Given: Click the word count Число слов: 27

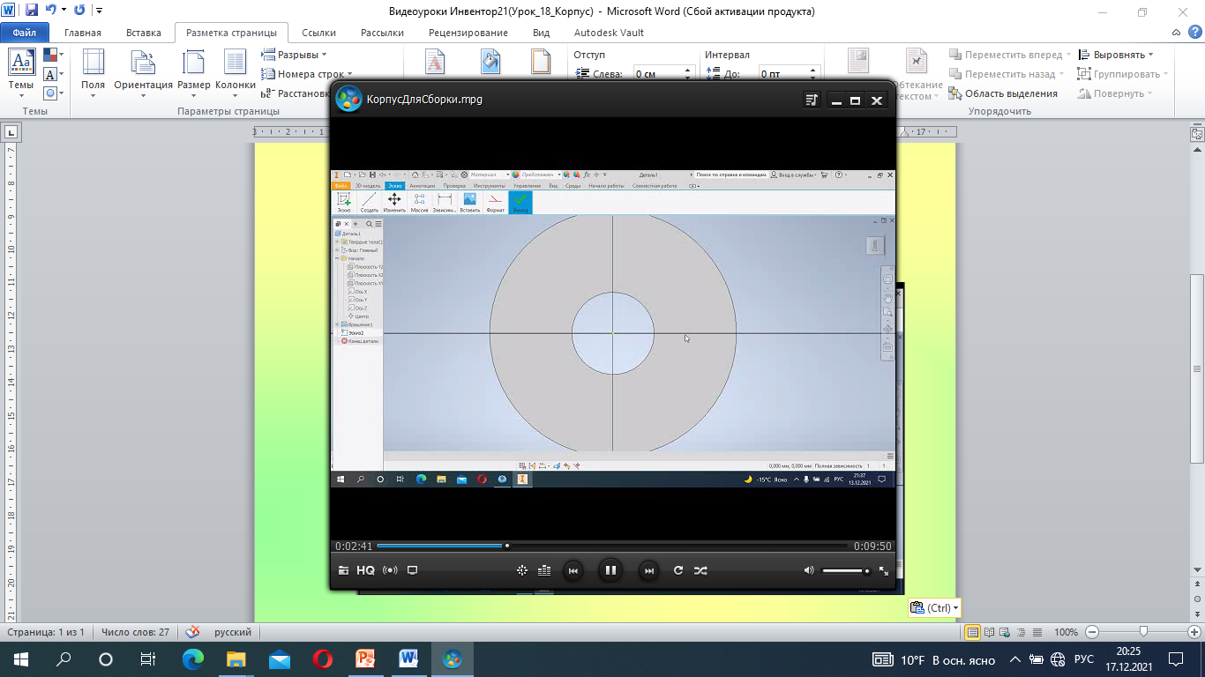Looking at the screenshot, I should click(x=135, y=632).
